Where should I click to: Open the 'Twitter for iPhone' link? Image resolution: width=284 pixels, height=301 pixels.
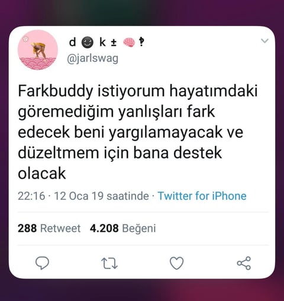(x=202, y=196)
